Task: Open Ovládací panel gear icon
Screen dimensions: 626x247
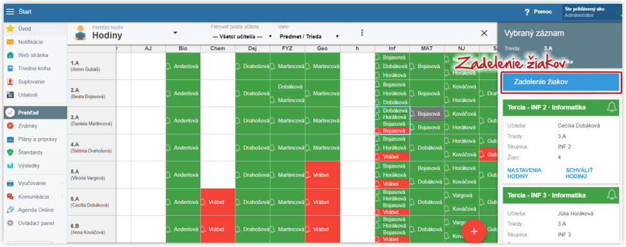Action: click(11, 223)
